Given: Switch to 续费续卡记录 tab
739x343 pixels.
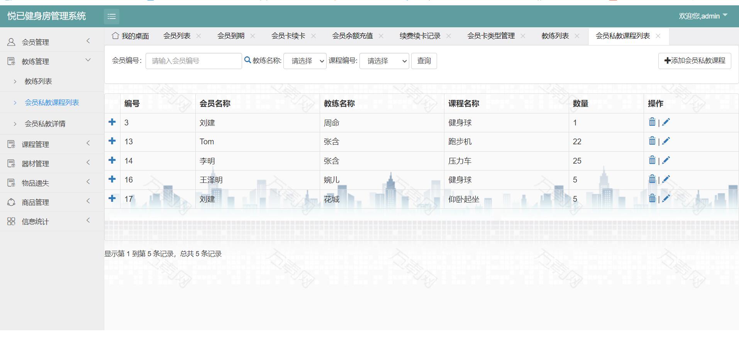Looking at the screenshot, I should (x=420, y=36).
